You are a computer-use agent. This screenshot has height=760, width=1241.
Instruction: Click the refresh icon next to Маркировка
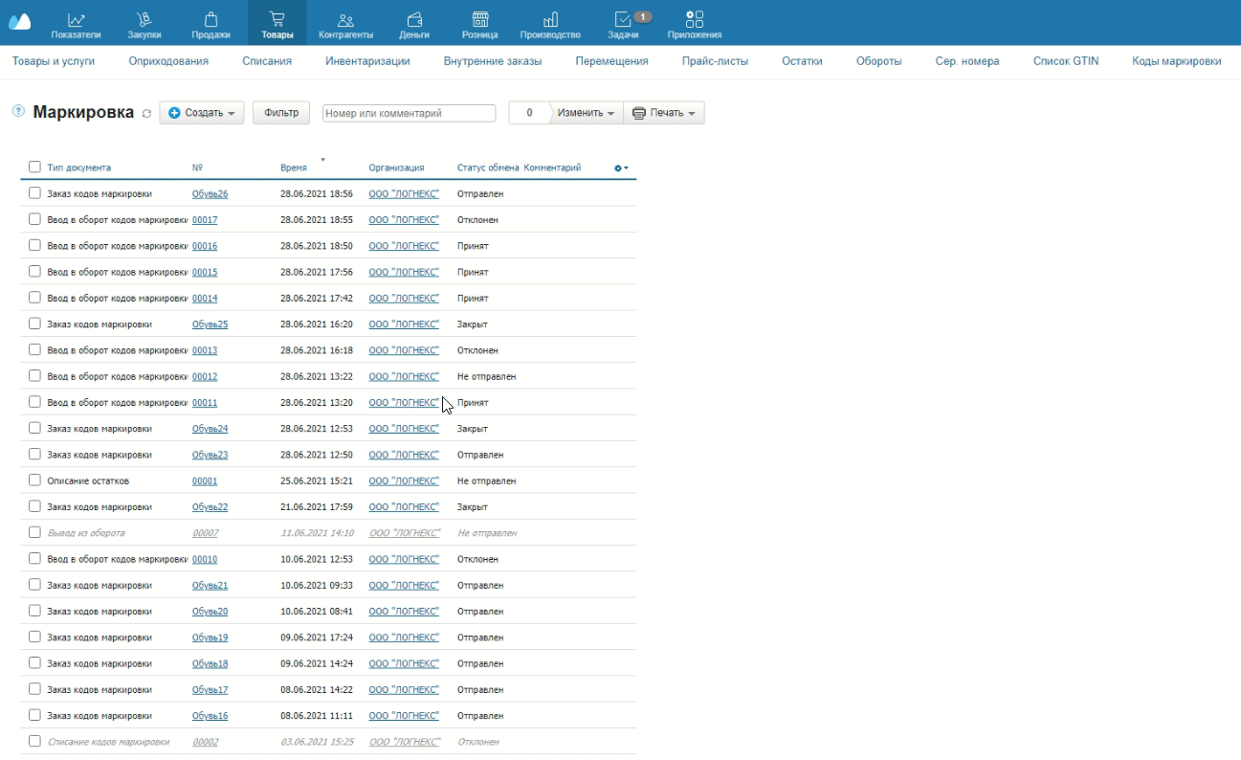[x=146, y=114]
